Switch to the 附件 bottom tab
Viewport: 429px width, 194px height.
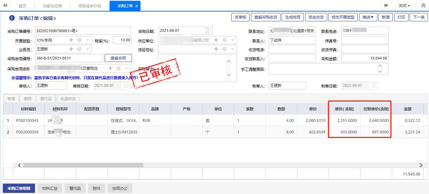(96, 188)
